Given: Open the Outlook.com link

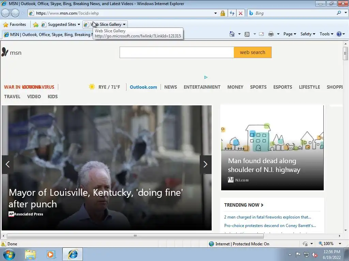Looking at the screenshot, I should click(143, 87).
